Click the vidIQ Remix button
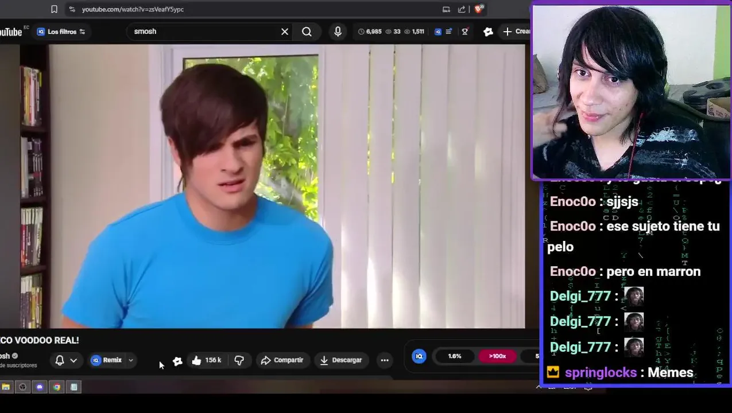The image size is (732, 413). click(x=107, y=360)
